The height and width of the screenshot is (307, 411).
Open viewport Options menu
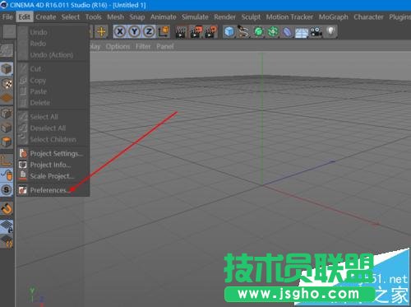tap(118, 47)
